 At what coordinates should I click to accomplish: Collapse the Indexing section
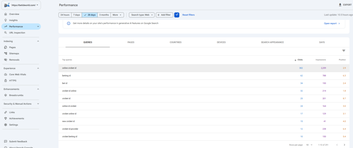38,41
